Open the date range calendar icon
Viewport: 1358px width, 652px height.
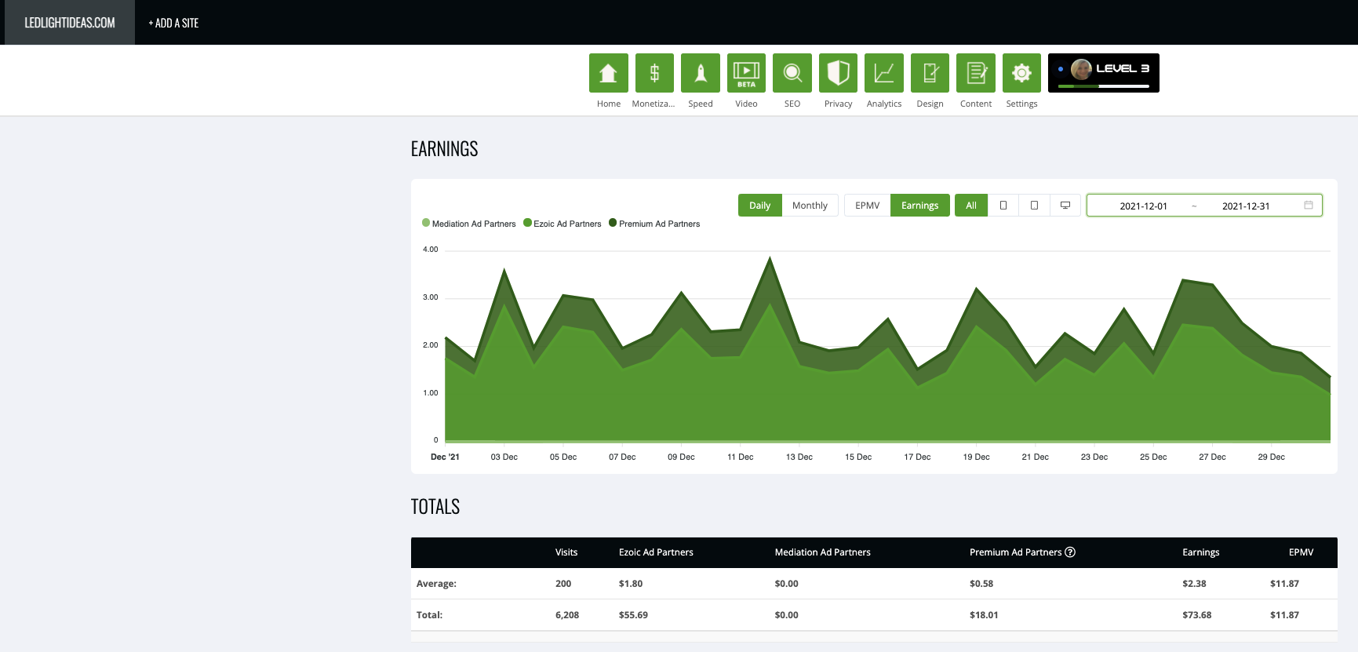(1309, 205)
